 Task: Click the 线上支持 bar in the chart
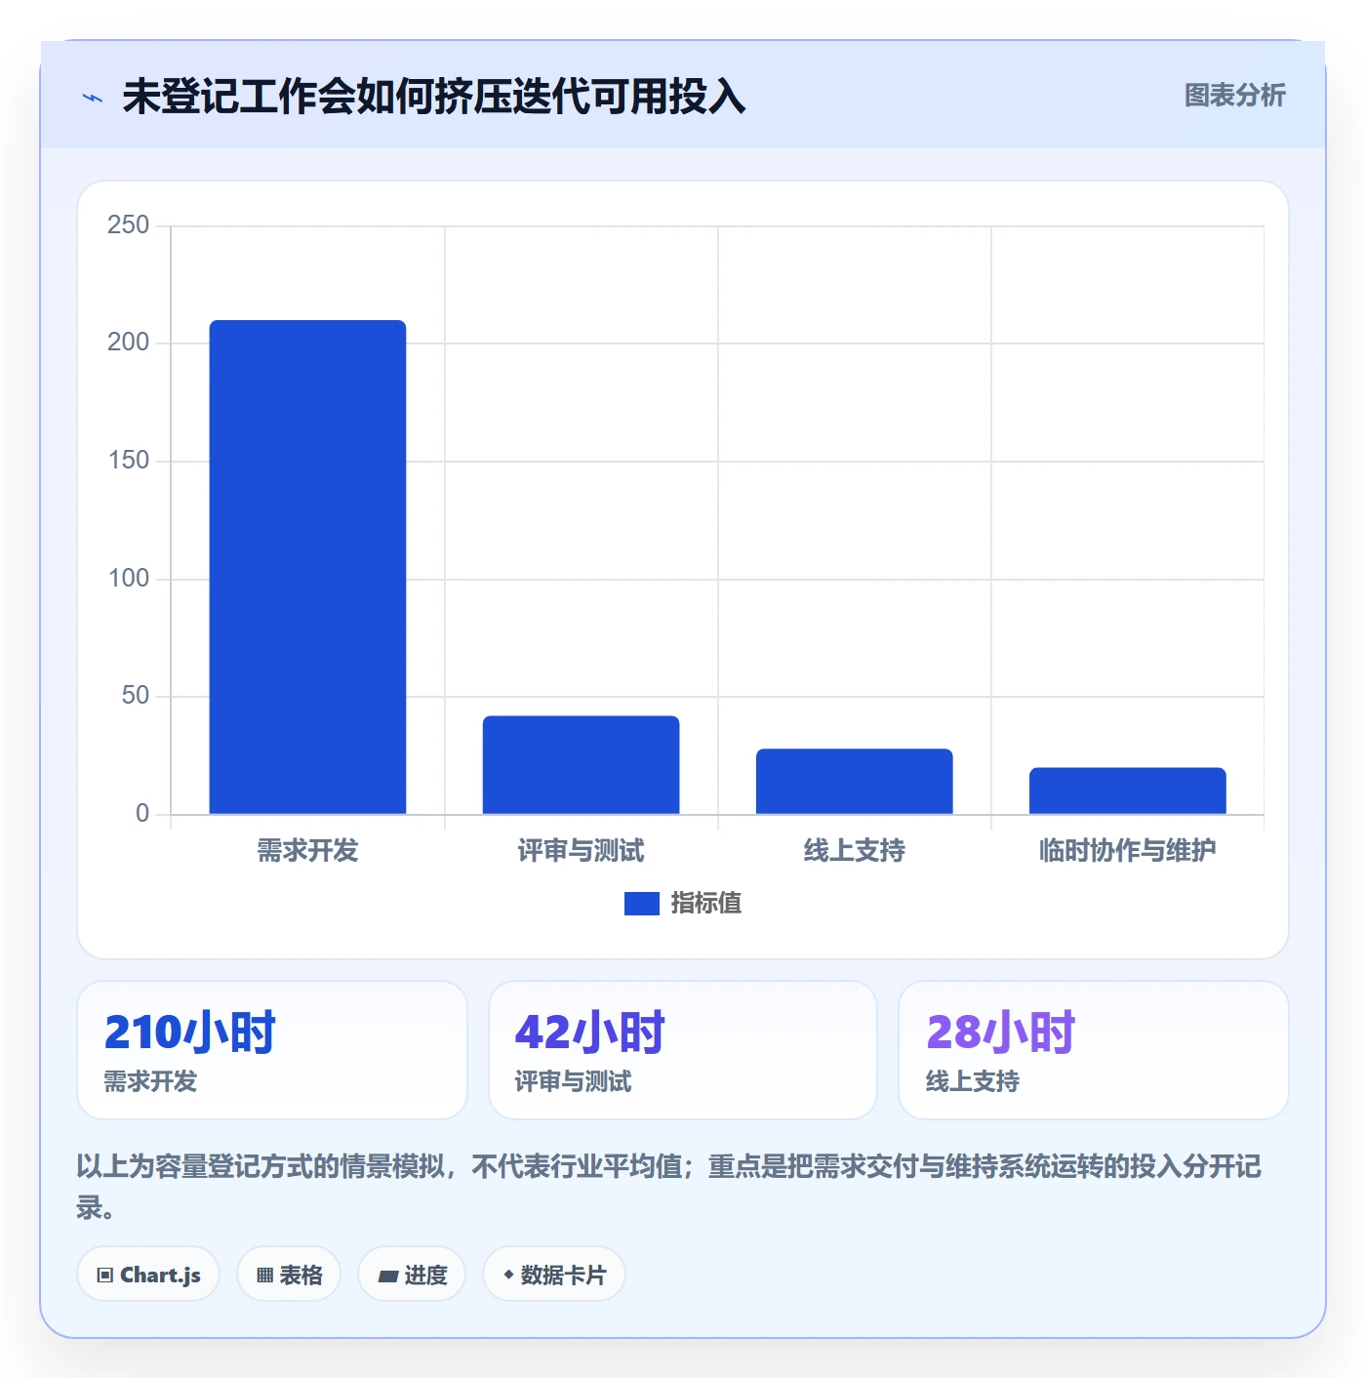[x=854, y=782]
